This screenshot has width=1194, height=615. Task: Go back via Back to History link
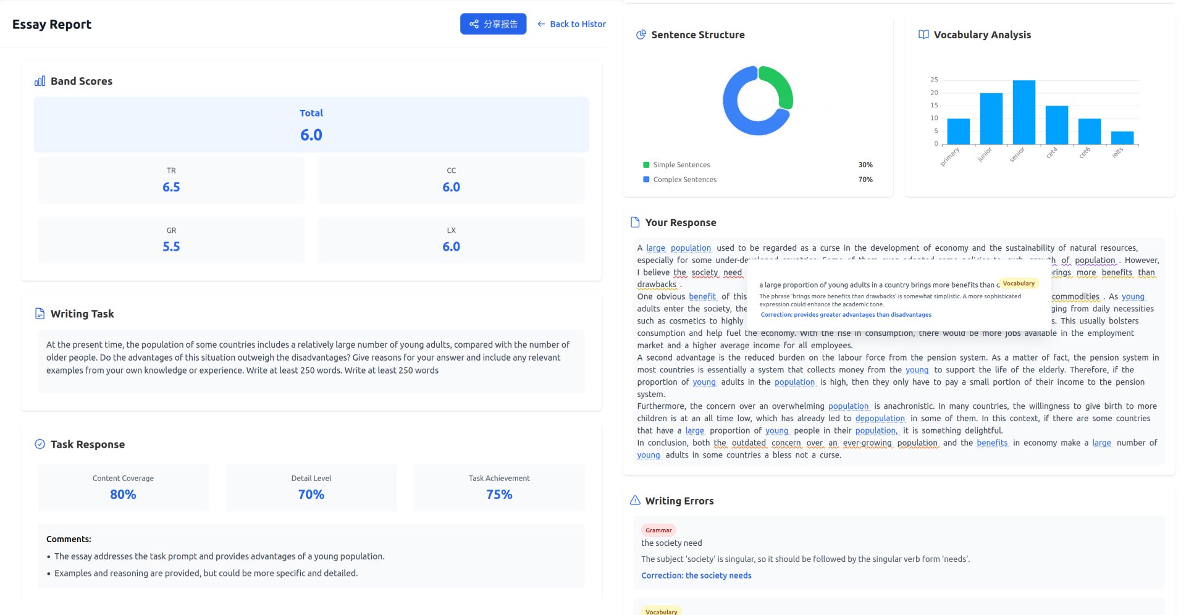[571, 24]
